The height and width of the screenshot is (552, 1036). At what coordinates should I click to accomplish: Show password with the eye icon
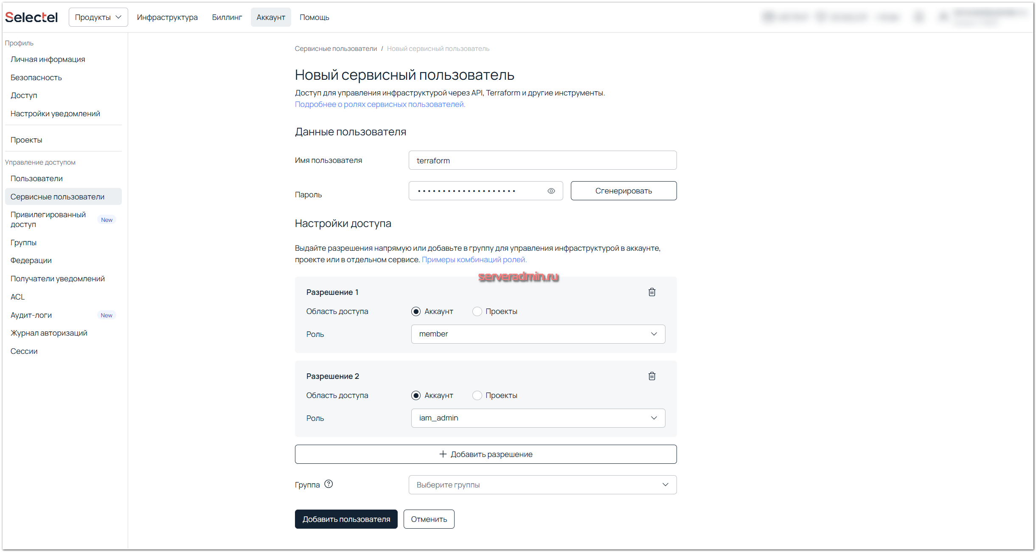click(551, 191)
